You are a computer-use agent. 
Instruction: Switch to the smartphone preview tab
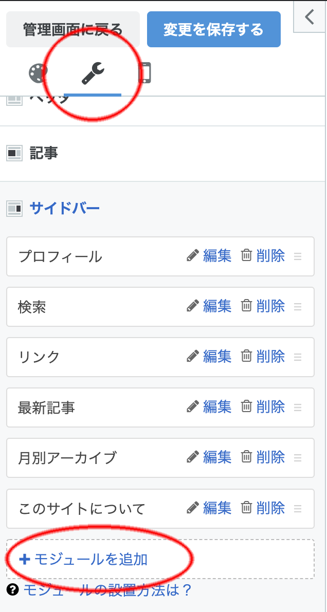tap(146, 73)
